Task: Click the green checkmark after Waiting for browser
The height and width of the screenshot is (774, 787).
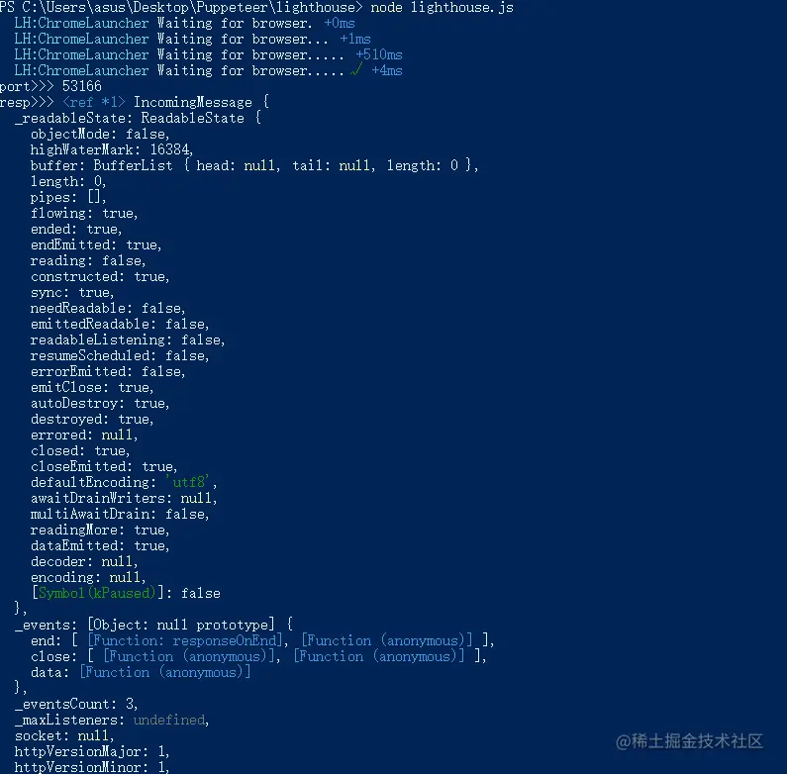Action: [x=358, y=70]
